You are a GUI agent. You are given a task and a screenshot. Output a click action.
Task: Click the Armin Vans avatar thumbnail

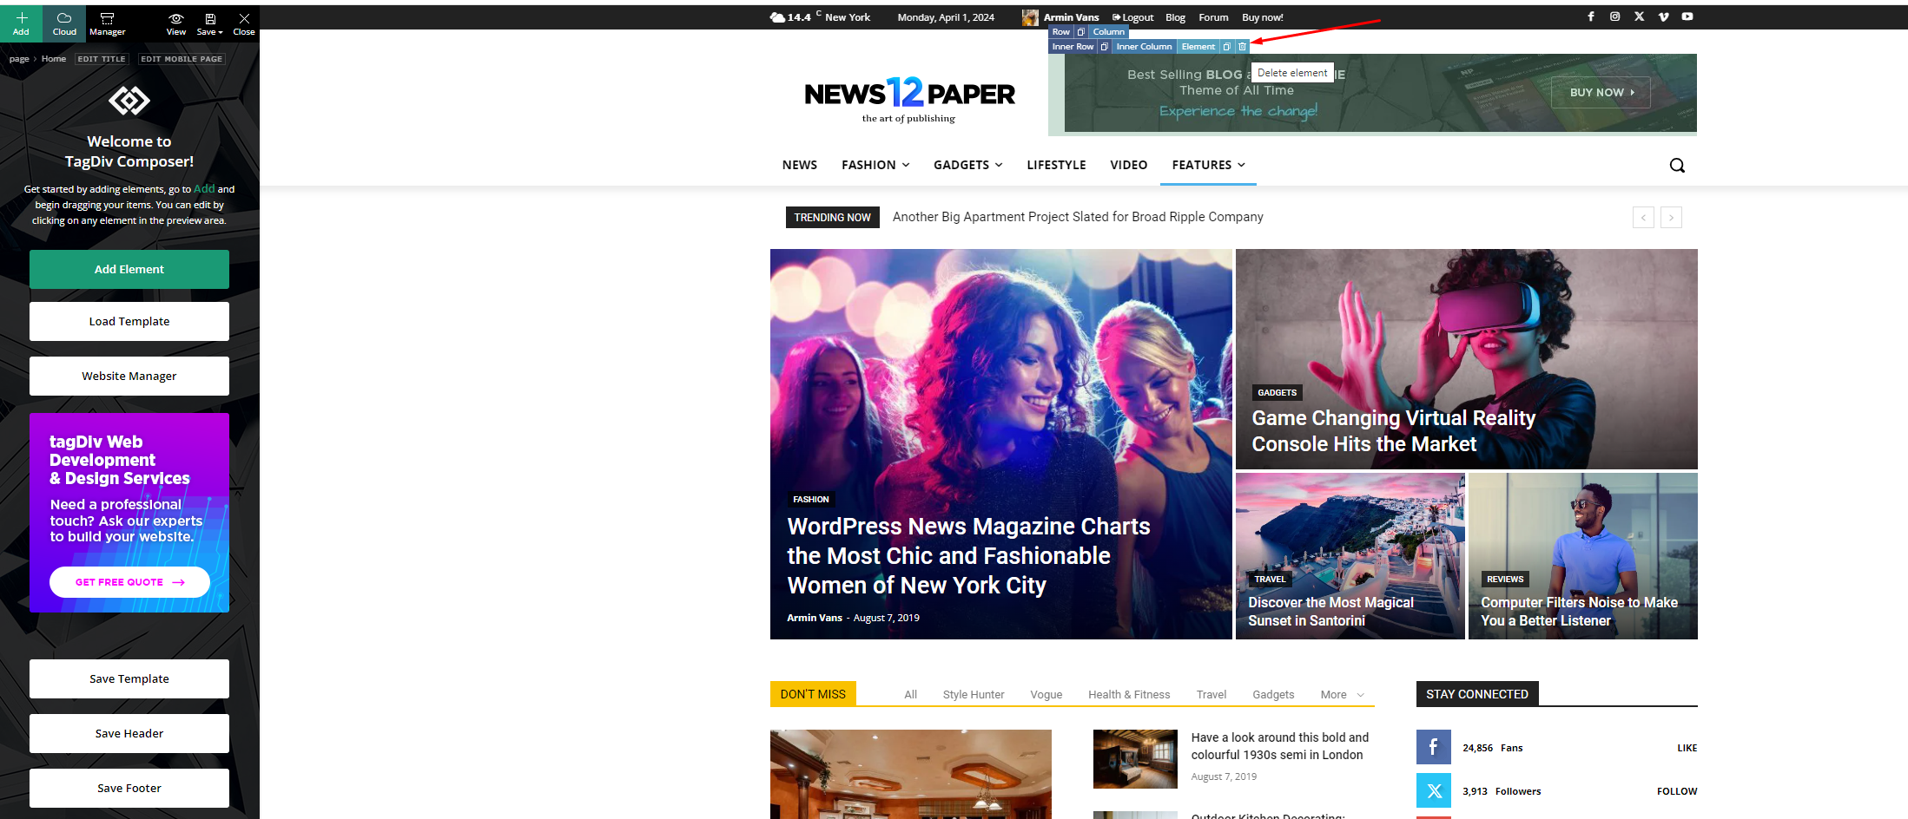[1031, 17]
